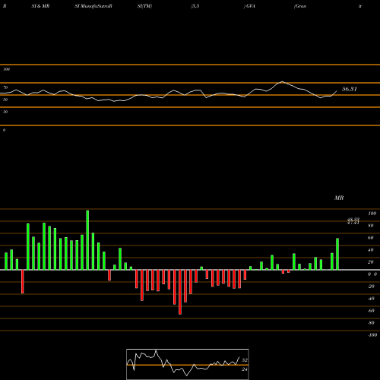This screenshot has height=380, width=380.
Task: Click the MR axis label "60"
Action: (x=371, y=238)
